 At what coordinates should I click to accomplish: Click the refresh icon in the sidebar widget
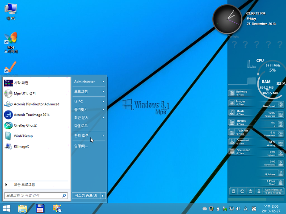pyautogui.click(x=242, y=191)
